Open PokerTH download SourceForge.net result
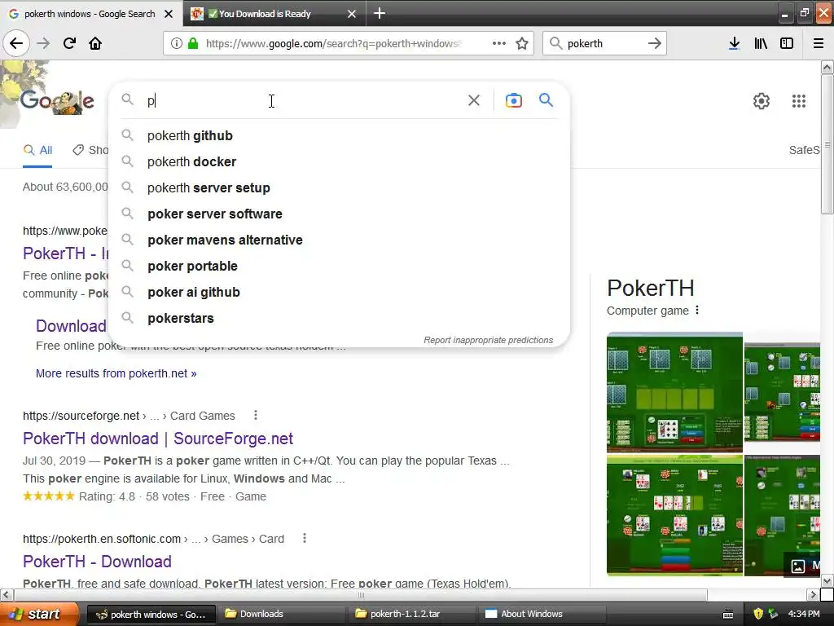The height and width of the screenshot is (626, 834). 158,438
